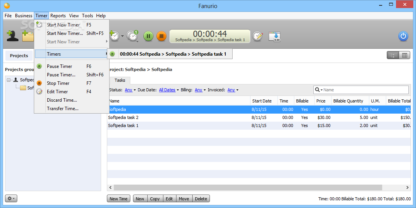This screenshot has height=208, width=416.
Task: Click the start new timer clock icon
Action: [x=114, y=36]
